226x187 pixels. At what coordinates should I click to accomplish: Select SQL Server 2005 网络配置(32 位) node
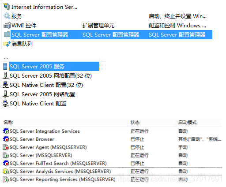coord(51,76)
